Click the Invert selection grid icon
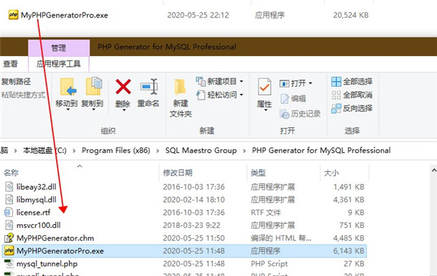Viewport: 437px width, 276px height. pos(336,109)
